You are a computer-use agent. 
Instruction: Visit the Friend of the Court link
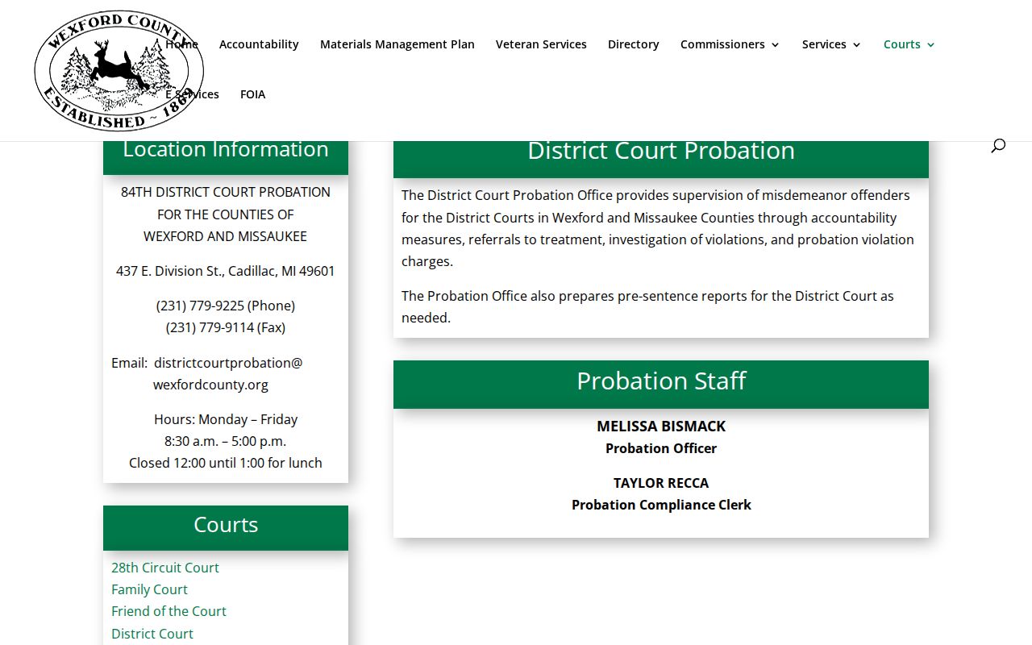click(x=169, y=611)
